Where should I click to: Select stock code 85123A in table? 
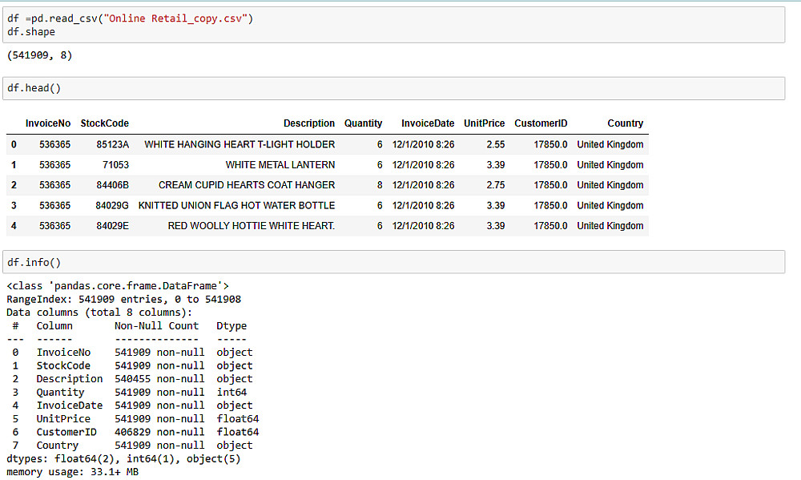tap(112, 145)
